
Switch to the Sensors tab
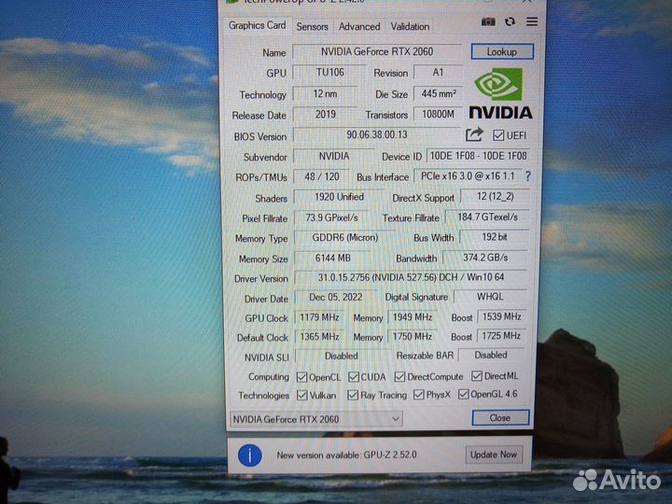tap(312, 26)
